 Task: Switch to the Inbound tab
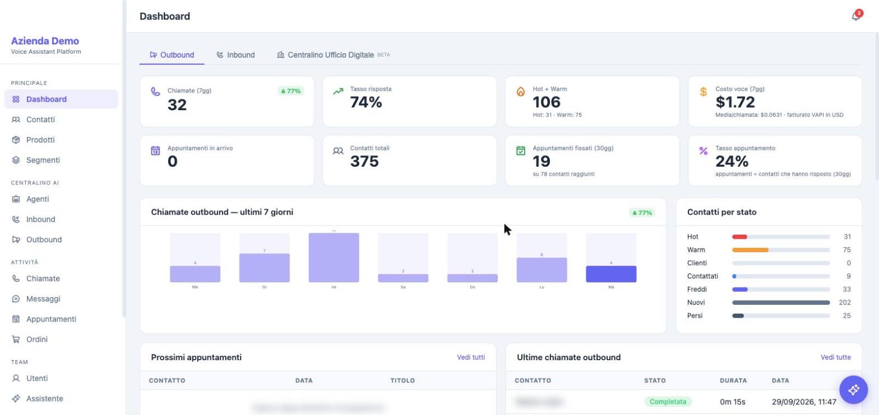(235, 55)
